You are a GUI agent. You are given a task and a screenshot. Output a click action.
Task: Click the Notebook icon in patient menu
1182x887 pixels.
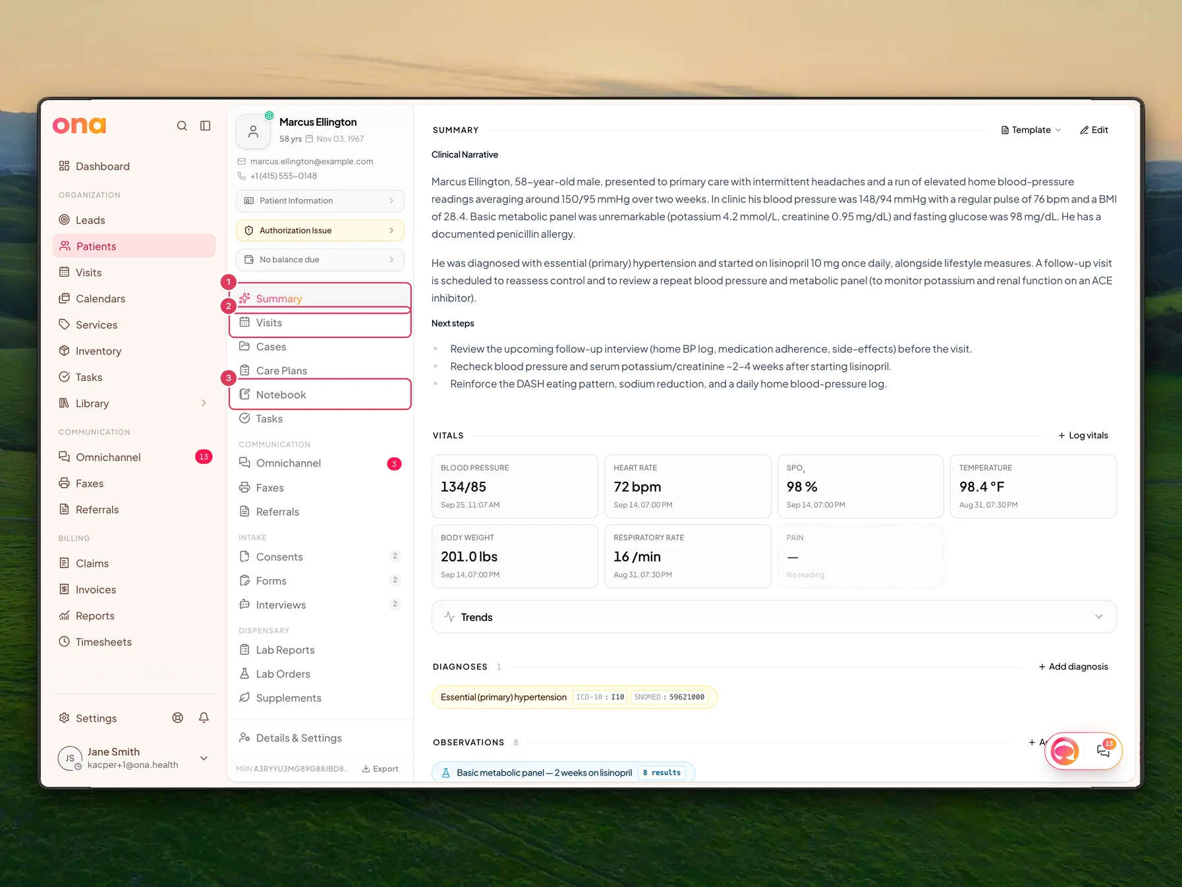click(x=244, y=394)
